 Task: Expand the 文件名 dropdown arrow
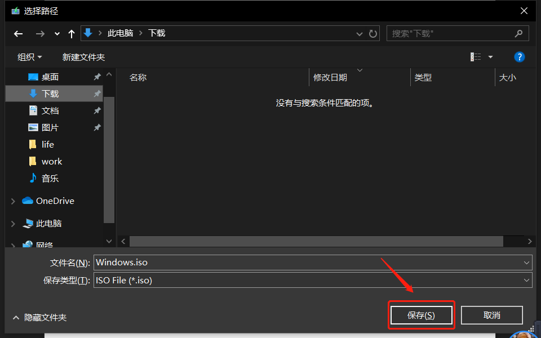[x=526, y=263]
